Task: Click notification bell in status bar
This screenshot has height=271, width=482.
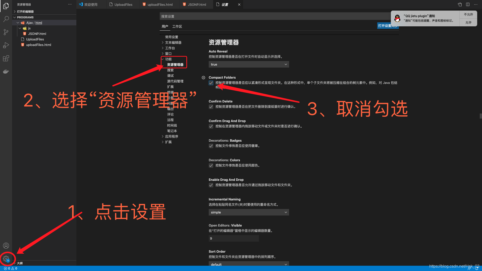Action: 477,268
